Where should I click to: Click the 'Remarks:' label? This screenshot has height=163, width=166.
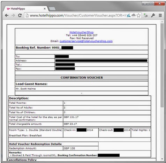point(15,153)
